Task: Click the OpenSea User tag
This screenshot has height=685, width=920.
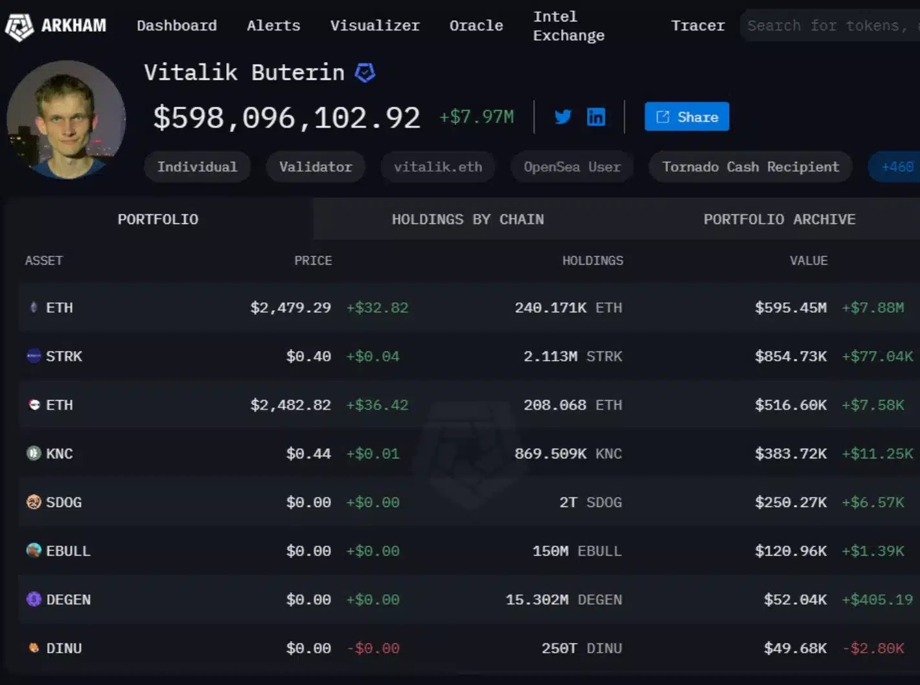Action: [572, 167]
